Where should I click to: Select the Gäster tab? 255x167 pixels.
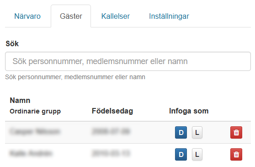pos(71,16)
